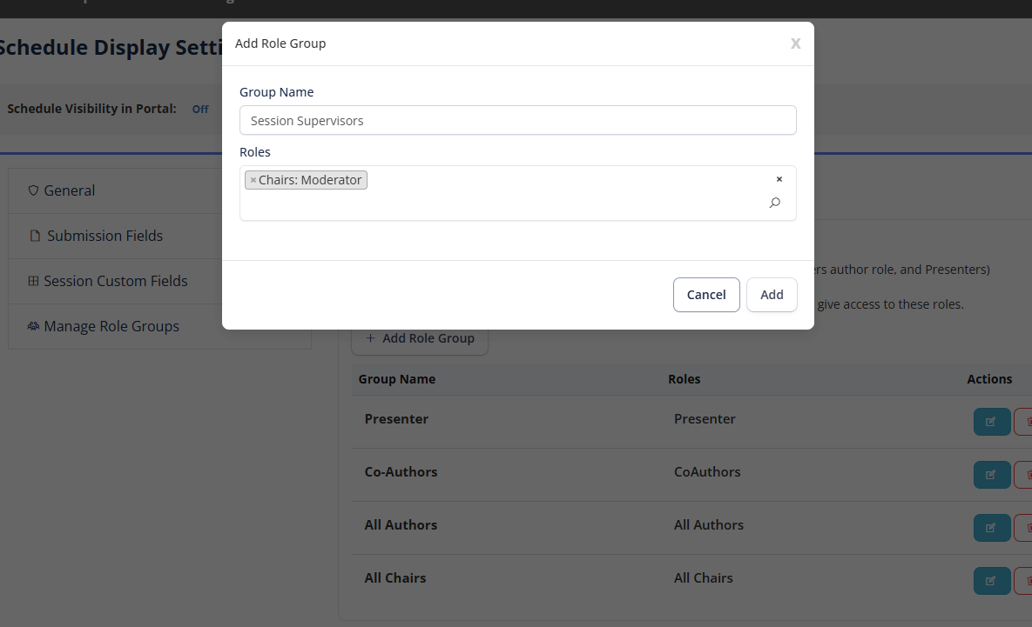Switch to Submission Fields tab
1032x627 pixels.
[x=105, y=236]
